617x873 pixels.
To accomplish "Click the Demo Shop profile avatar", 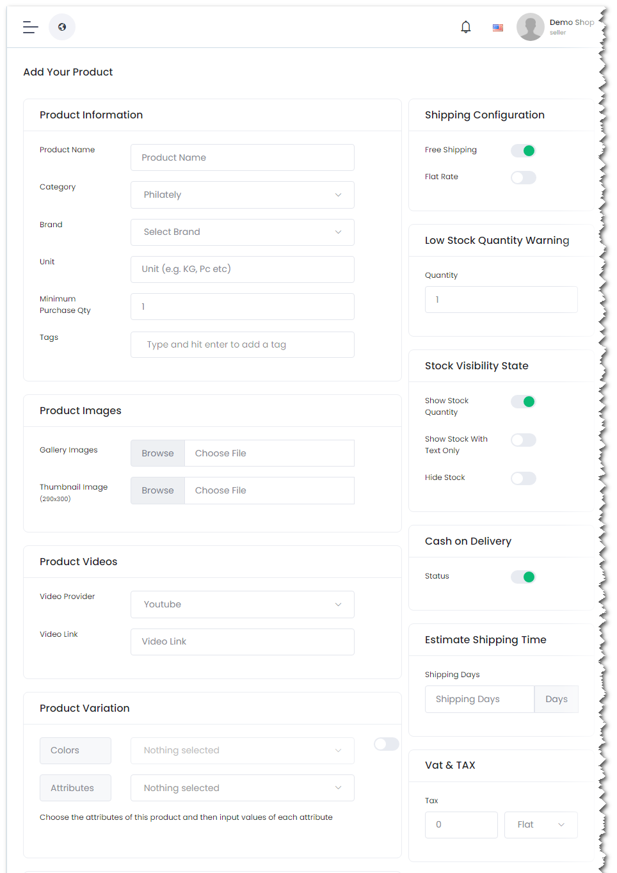I will (x=530, y=27).
